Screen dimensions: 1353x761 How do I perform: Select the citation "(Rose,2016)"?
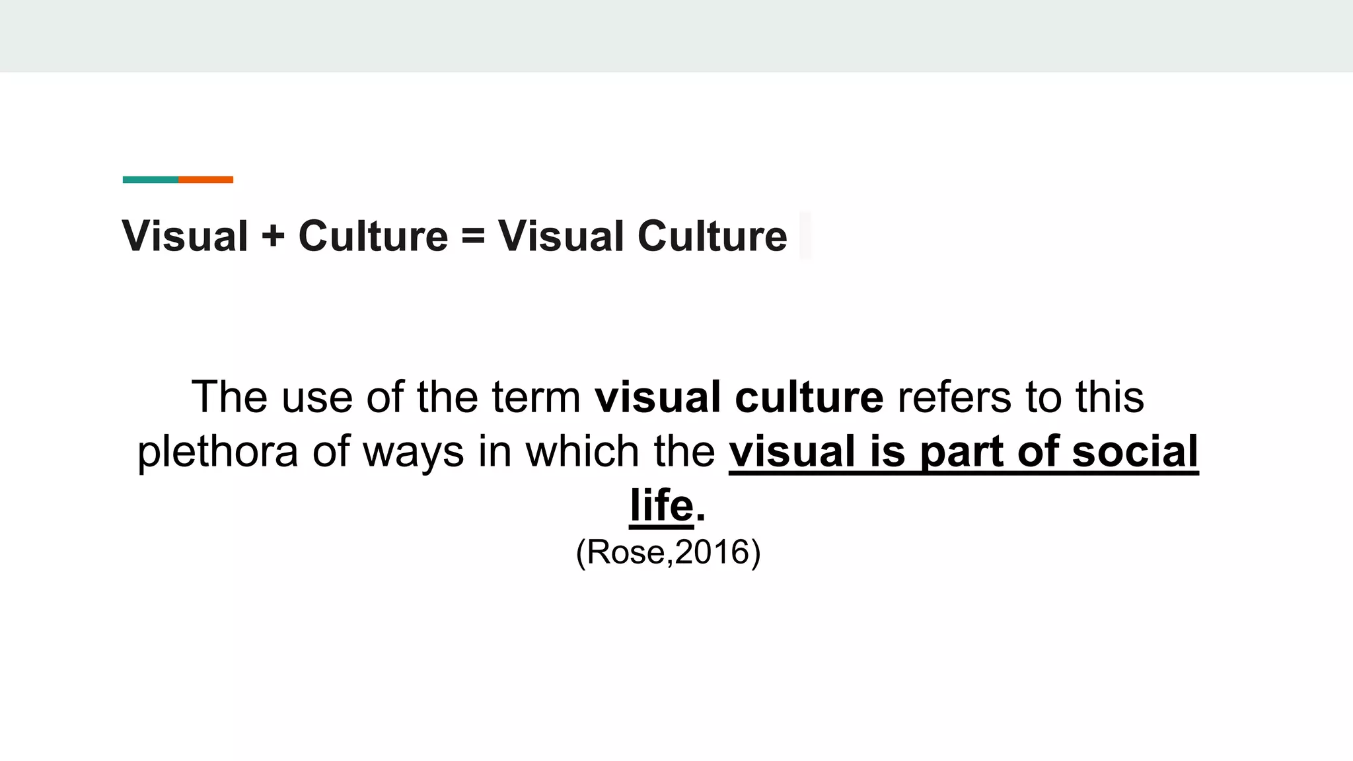point(669,552)
